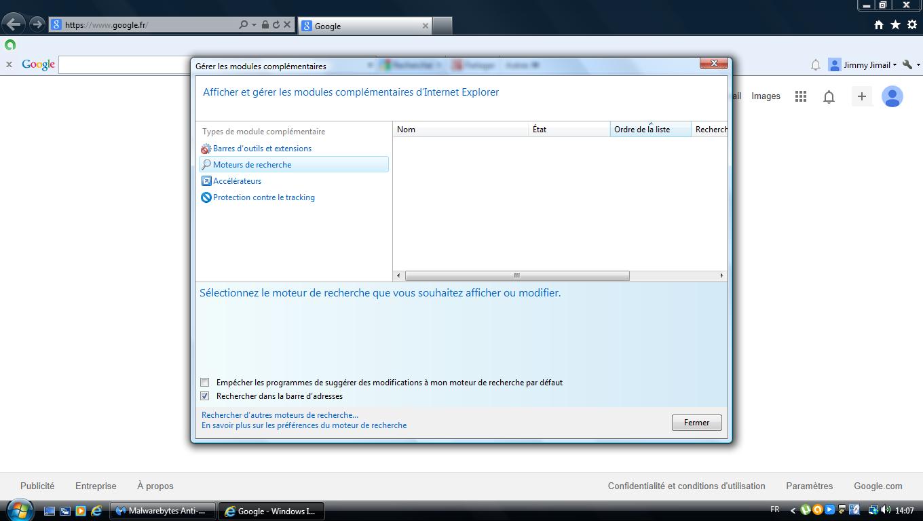Viewport: 923px width, 521px height.
Task: Select the Google browser tab
Action: click(364, 26)
